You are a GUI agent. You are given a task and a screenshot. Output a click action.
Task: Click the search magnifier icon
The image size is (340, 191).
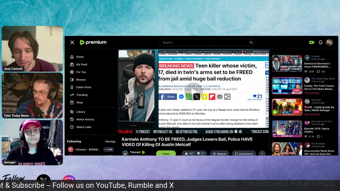[x=251, y=42]
